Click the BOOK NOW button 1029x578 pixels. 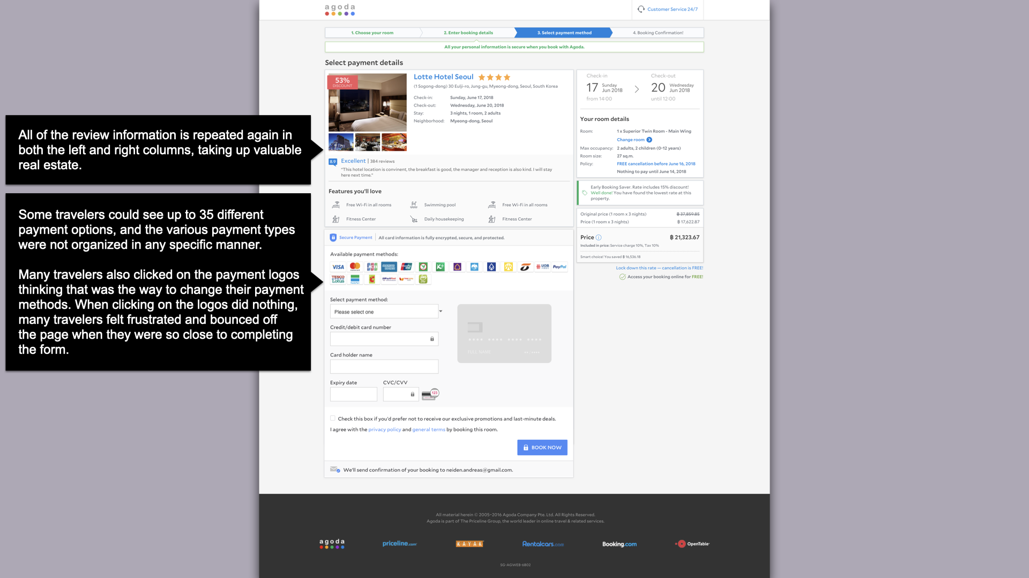point(542,447)
